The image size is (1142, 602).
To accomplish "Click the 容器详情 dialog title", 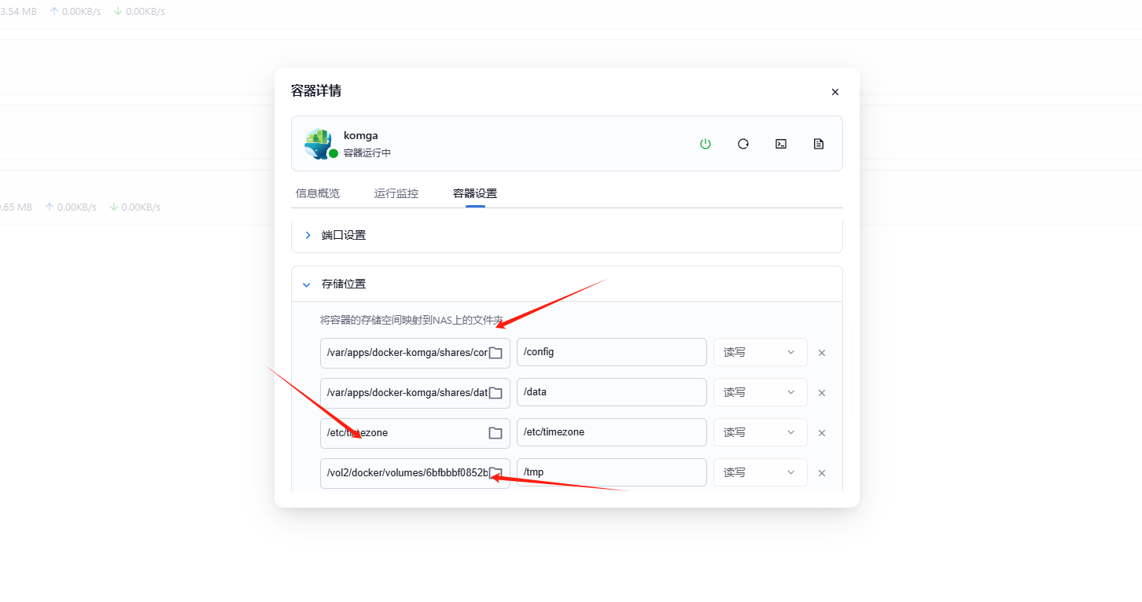I will coord(316,91).
